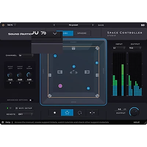Click the right wall side speaker
Viewport: 147px width, 147px height.
97,75
